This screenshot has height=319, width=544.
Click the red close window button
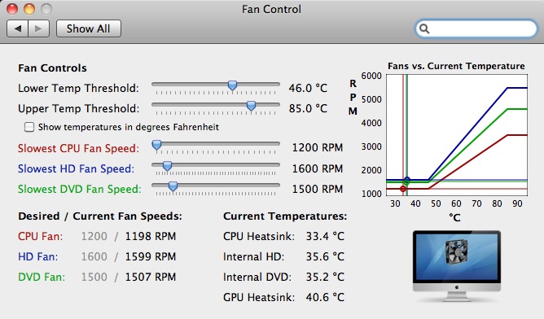pos(12,9)
